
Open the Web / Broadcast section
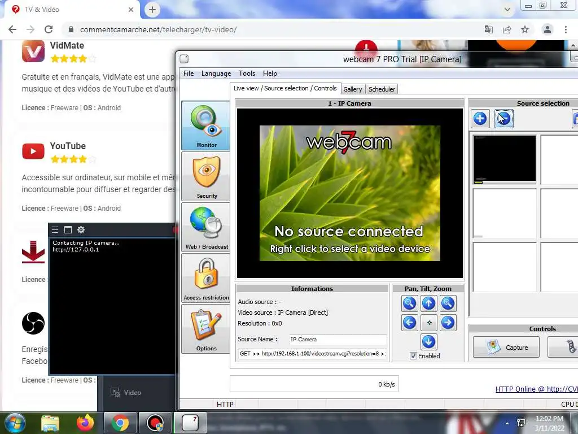[205, 227]
